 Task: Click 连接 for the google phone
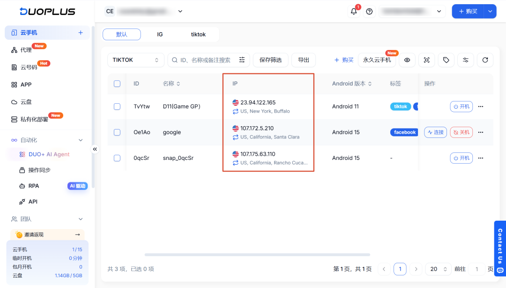(x=436, y=132)
